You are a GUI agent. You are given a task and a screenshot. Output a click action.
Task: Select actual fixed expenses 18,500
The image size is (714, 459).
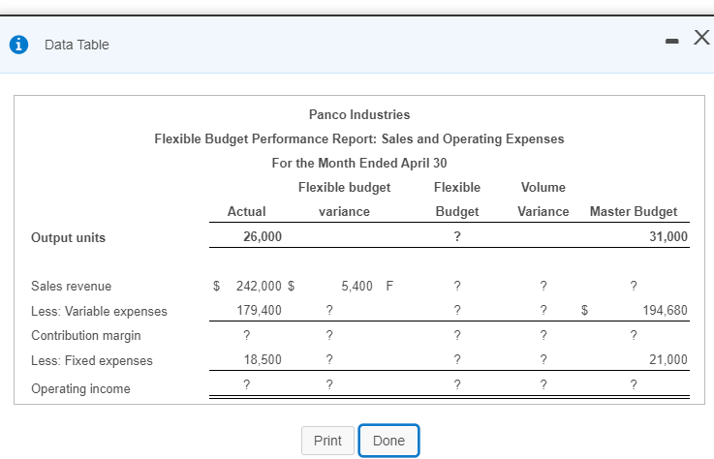[x=264, y=359]
